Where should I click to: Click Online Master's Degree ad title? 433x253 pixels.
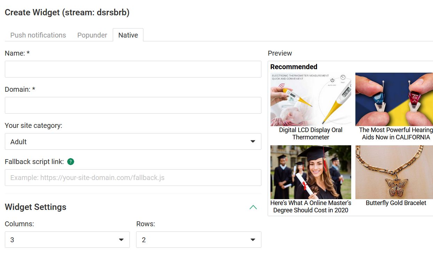coord(310,206)
